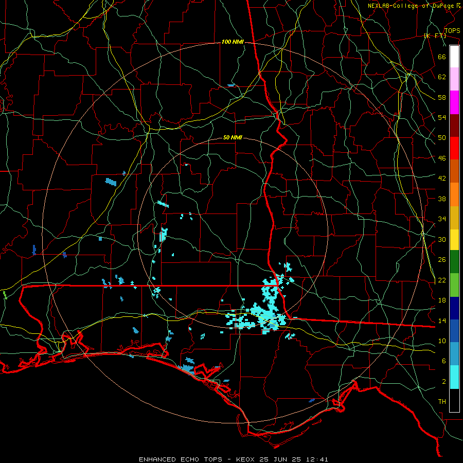Click the dark orange swatch between 46 and 42
Image resolution: width=463 pixels, height=463 pixels.
tap(454, 171)
